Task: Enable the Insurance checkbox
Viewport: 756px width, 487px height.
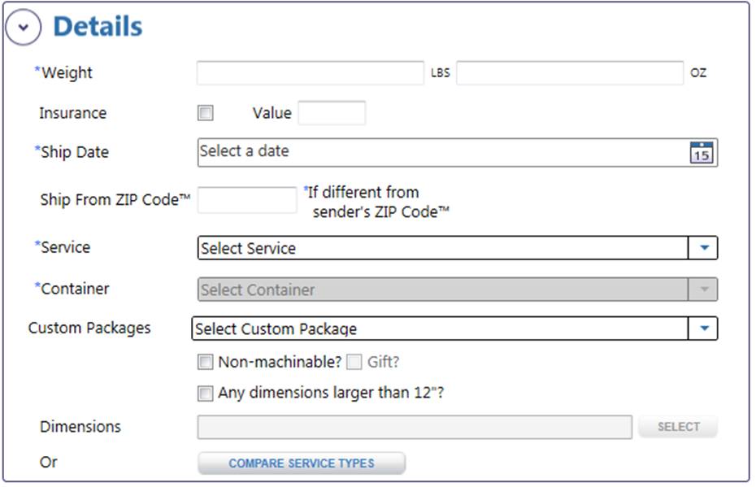Action: click(x=206, y=113)
